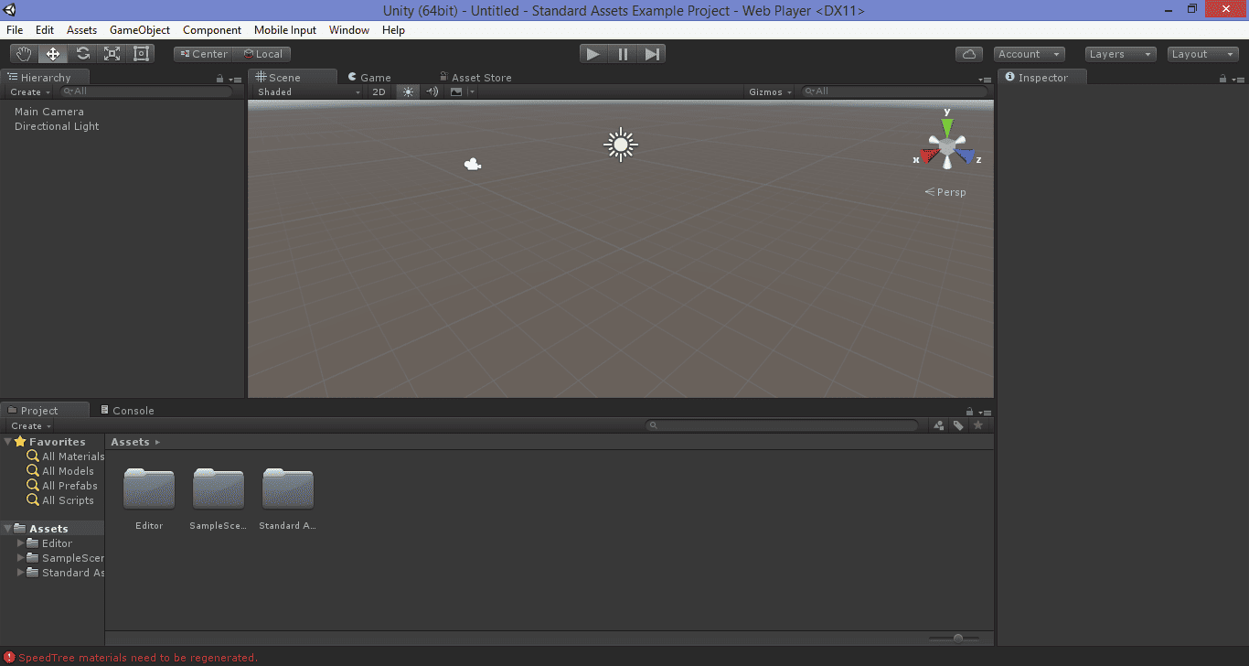Screen dimensions: 1249x666
Task: Step forward one frame
Action: tap(652, 54)
